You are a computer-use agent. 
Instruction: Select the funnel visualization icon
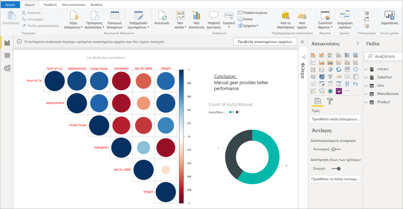coord(330,77)
